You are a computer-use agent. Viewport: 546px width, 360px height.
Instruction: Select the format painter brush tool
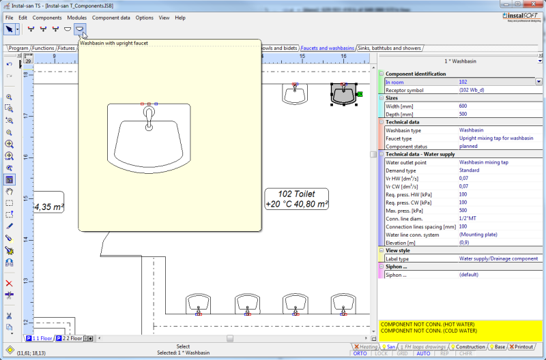pos(10,226)
